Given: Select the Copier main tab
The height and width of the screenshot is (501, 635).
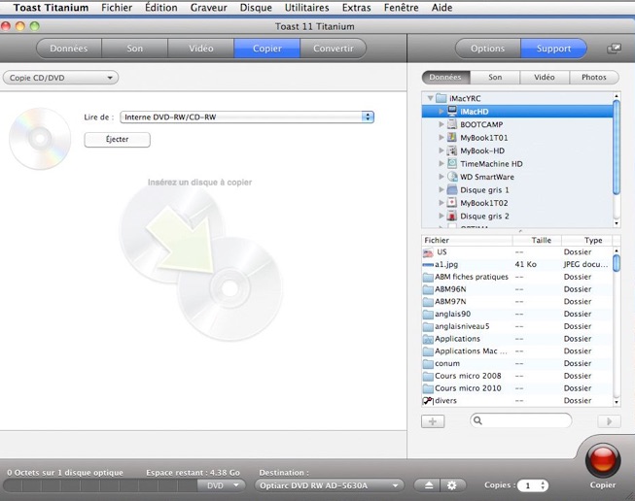Looking at the screenshot, I should 266,49.
